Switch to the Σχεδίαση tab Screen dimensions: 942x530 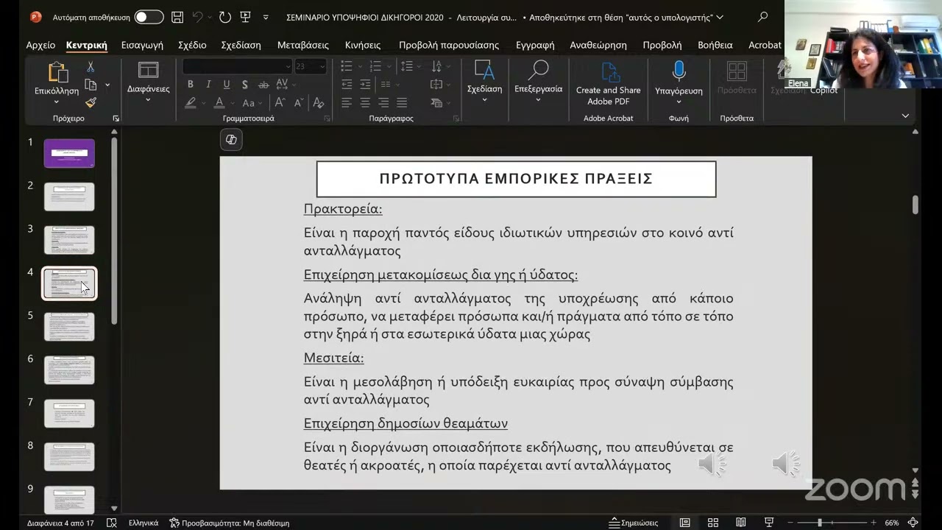(x=241, y=45)
